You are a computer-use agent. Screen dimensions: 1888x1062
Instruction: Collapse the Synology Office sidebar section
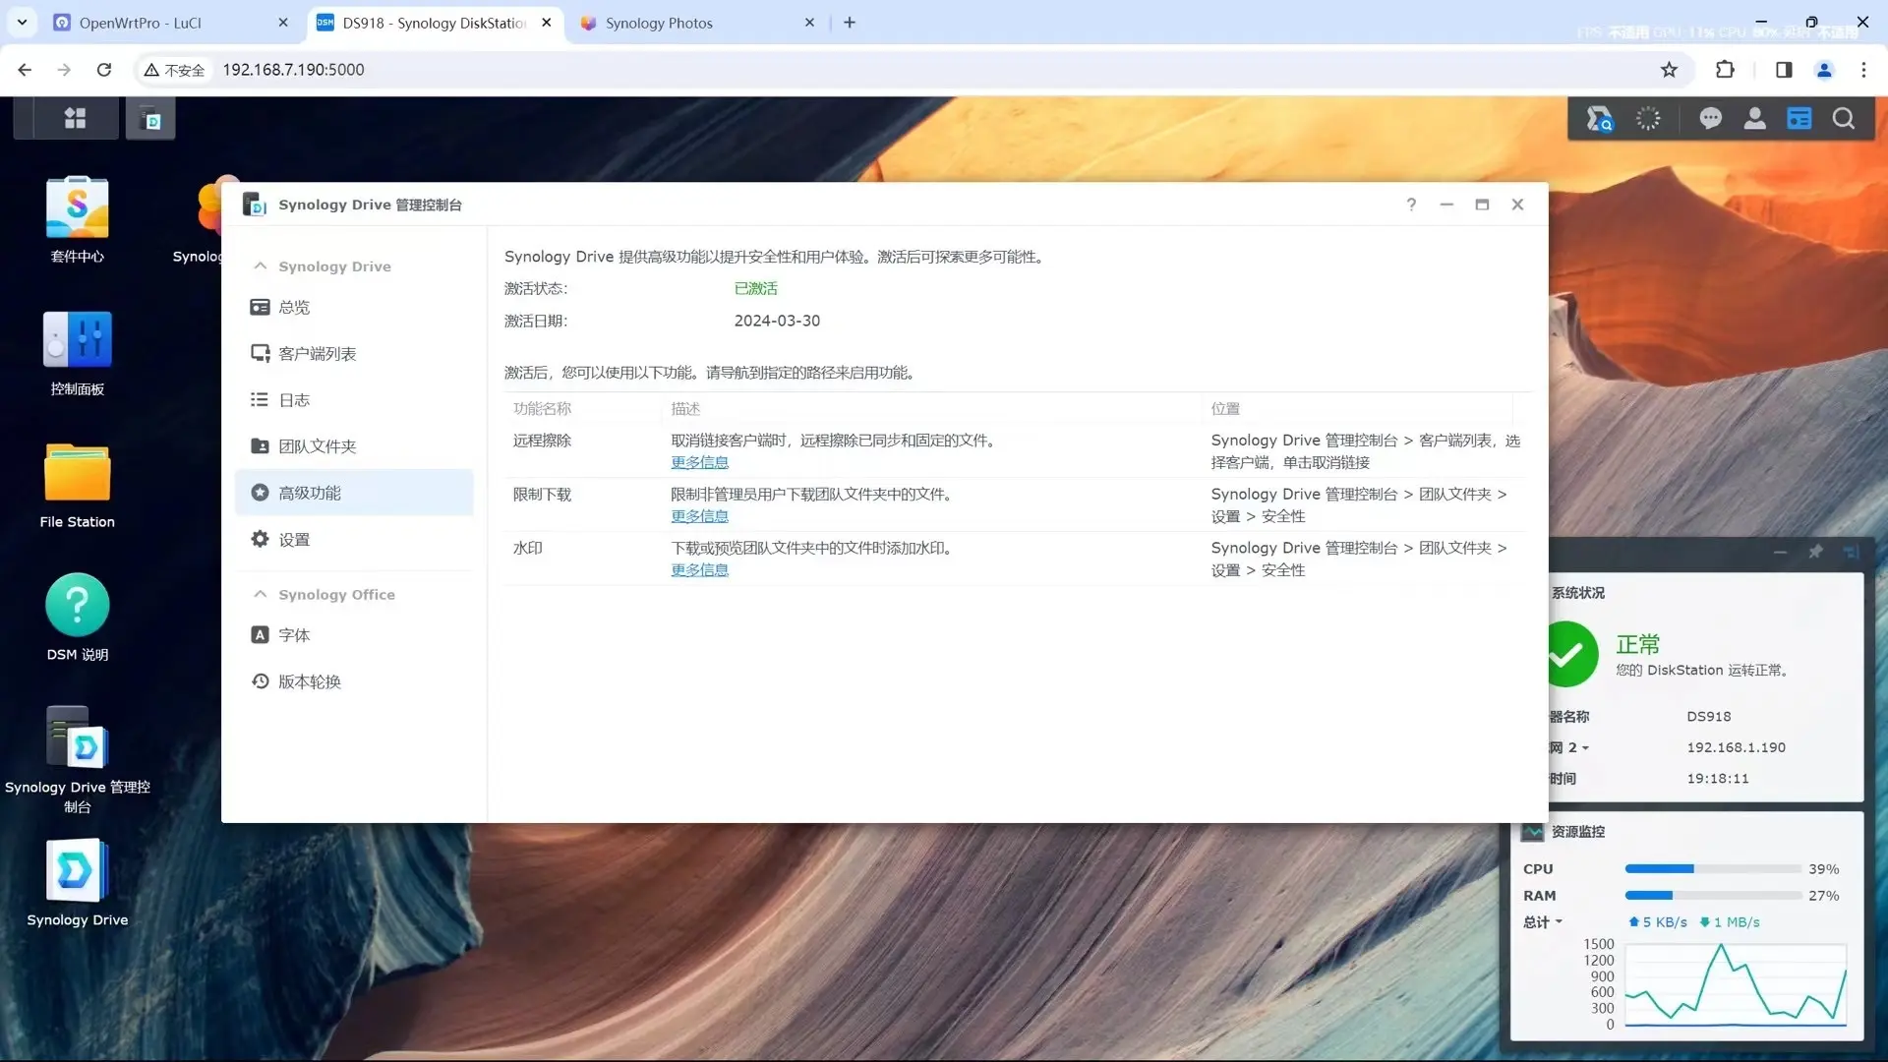(x=260, y=595)
